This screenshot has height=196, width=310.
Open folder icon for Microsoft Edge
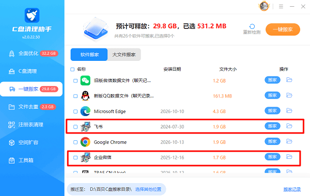pos(289,110)
